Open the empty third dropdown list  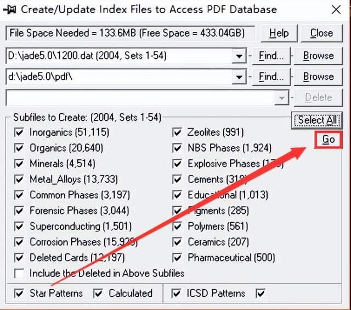pos(282,98)
